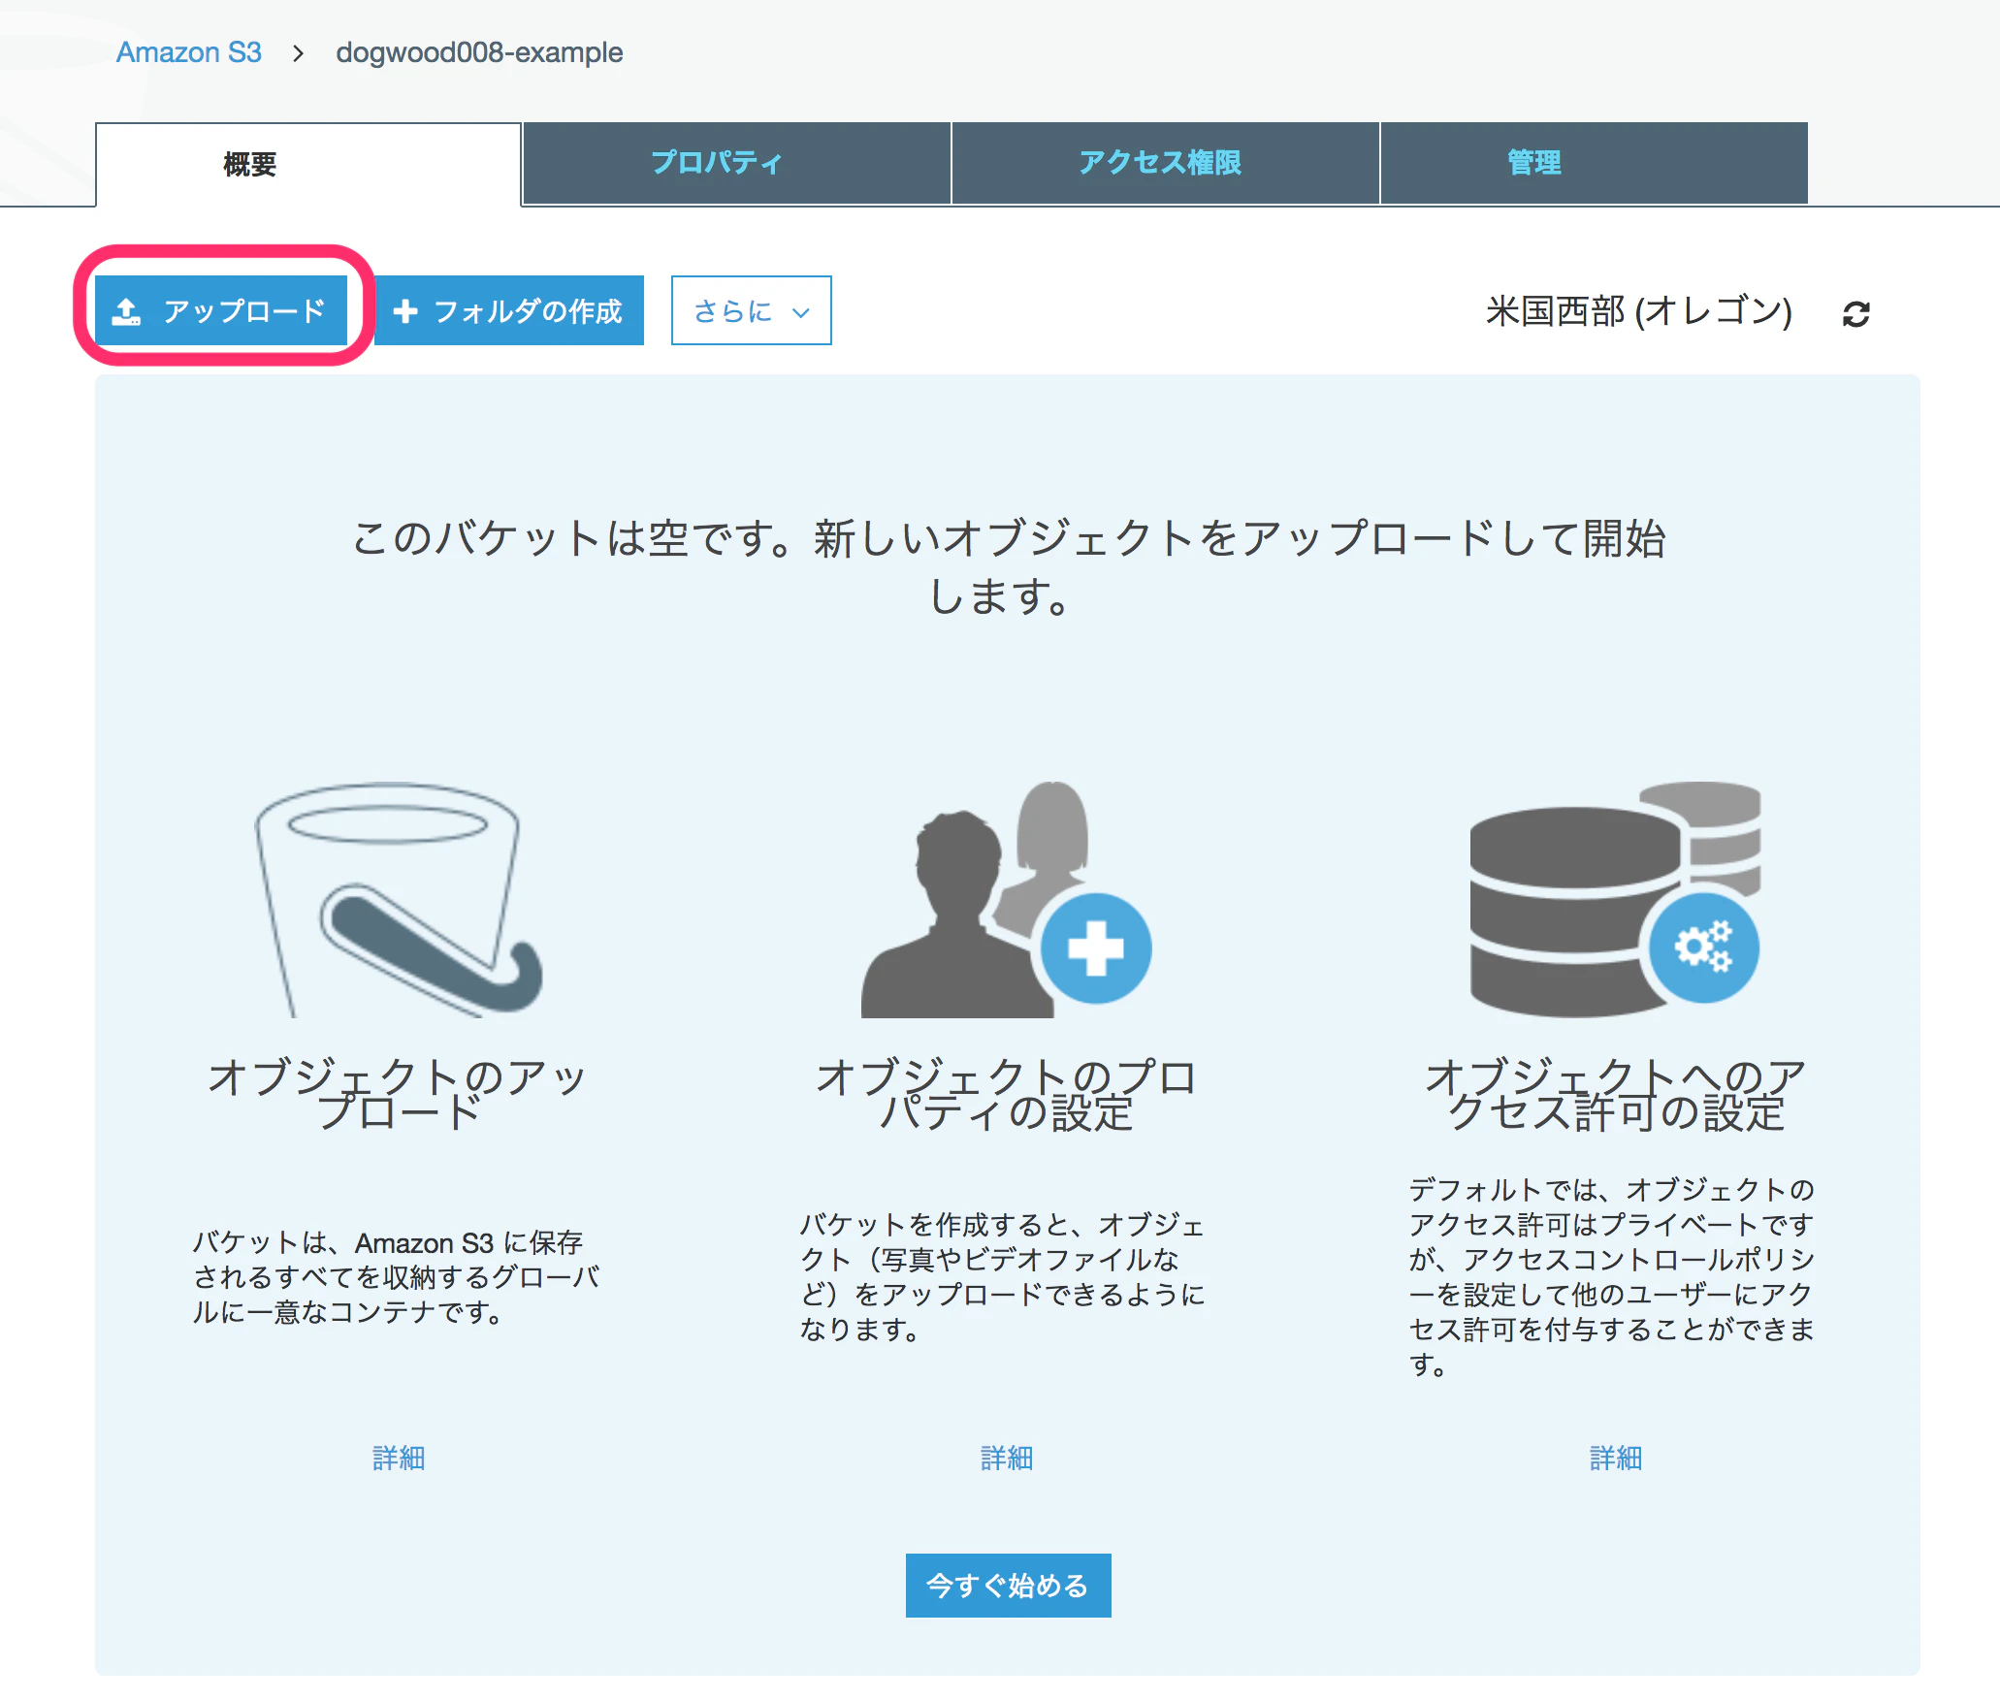Click the description starting バケットを作成すると
Image resolution: width=2000 pixels, height=1701 pixels.
(x=1003, y=1276)
